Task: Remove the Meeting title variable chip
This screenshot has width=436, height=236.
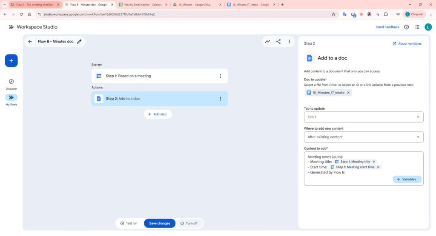Action: [x=374, y=162]
